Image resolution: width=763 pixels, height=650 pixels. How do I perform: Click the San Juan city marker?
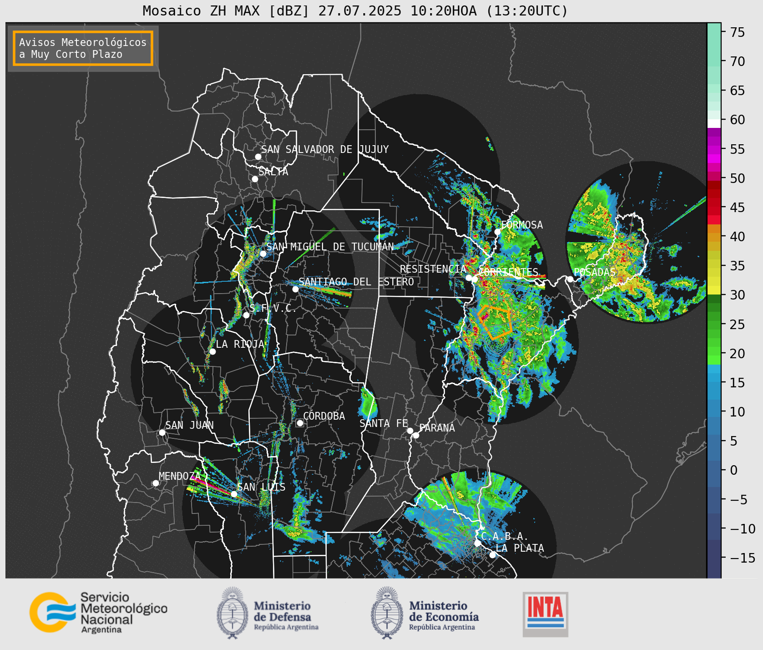(x=162, y=432)
